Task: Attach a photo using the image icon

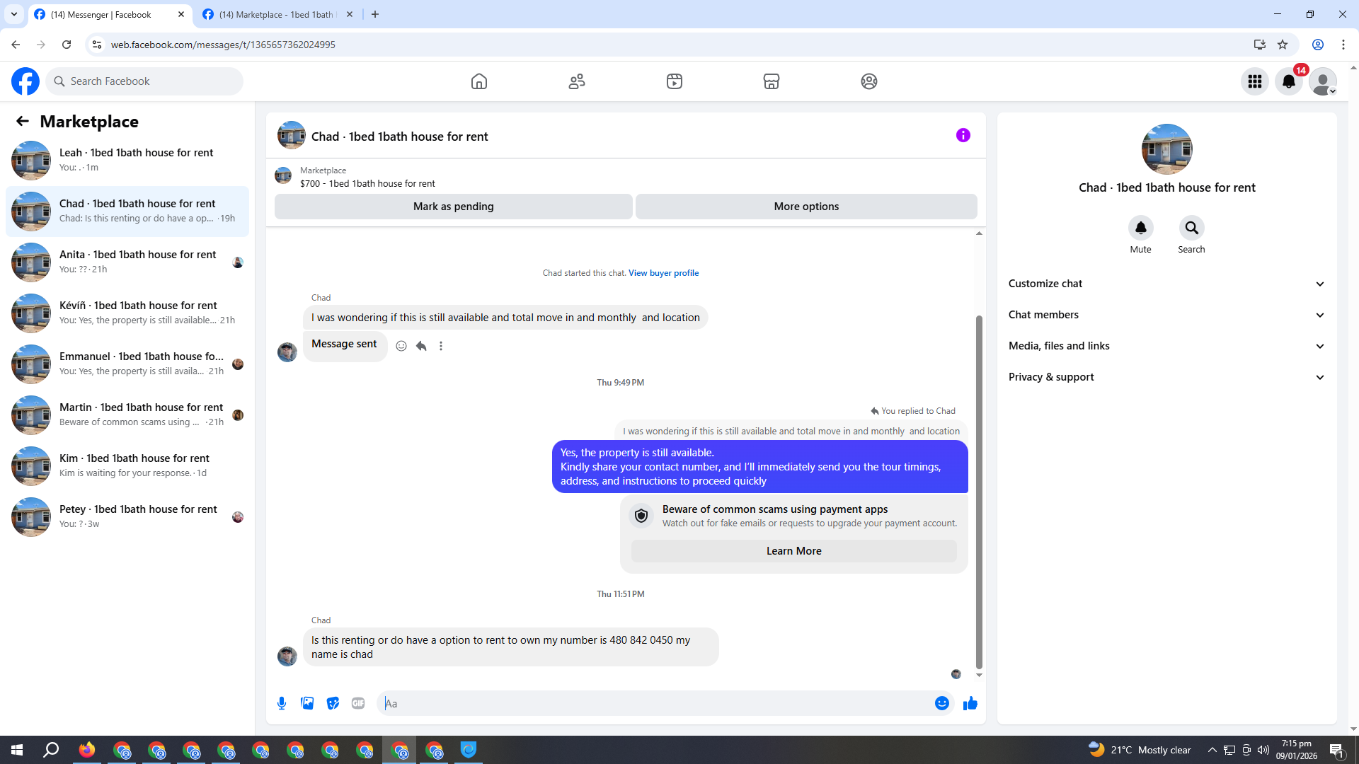Action: coord(307,703)
